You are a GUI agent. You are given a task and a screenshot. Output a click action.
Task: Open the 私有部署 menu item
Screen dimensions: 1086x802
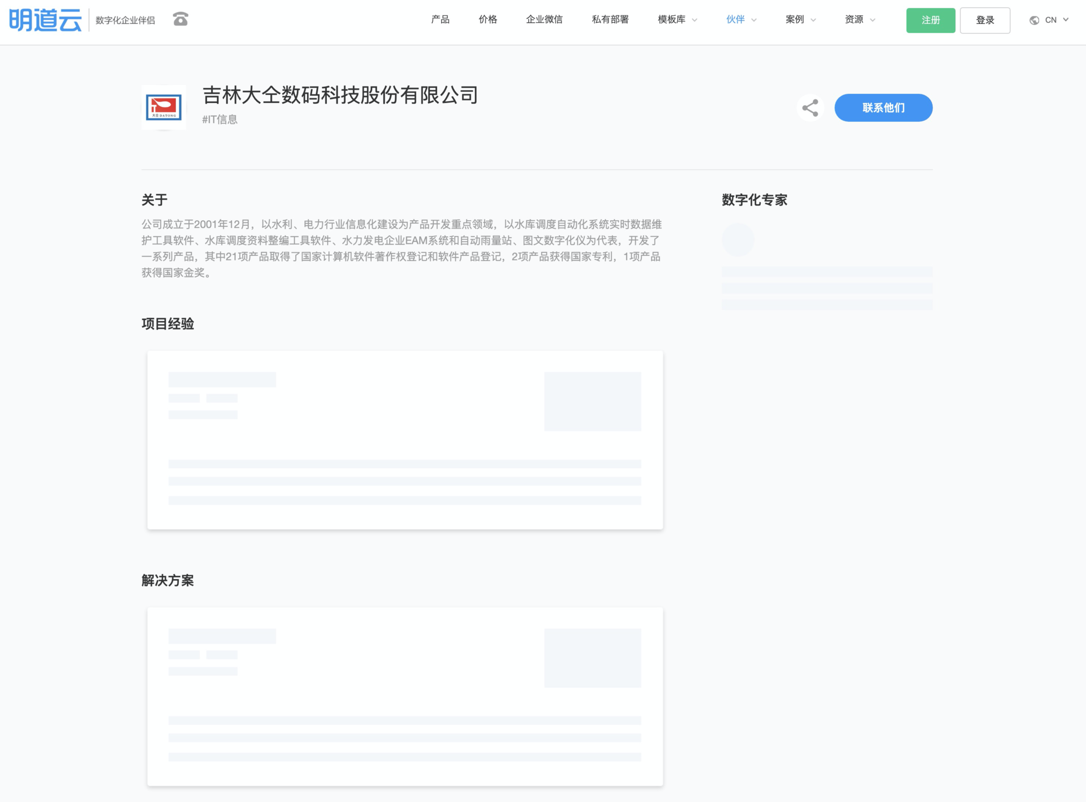pyautogui.click(x=610, y=20)
